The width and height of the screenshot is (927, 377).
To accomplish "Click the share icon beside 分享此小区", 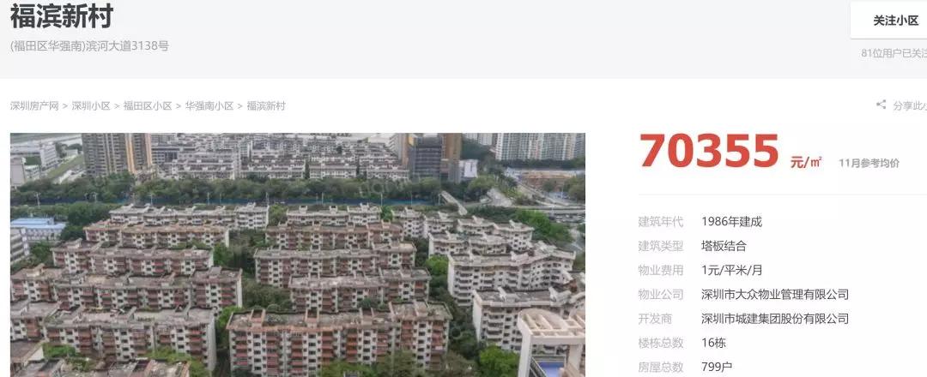I will (x=881, y=105).
